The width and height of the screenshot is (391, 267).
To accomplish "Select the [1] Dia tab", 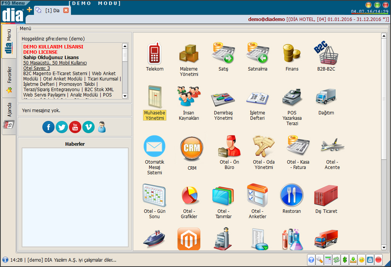I will pyautogui.click(x=52, y=10).
